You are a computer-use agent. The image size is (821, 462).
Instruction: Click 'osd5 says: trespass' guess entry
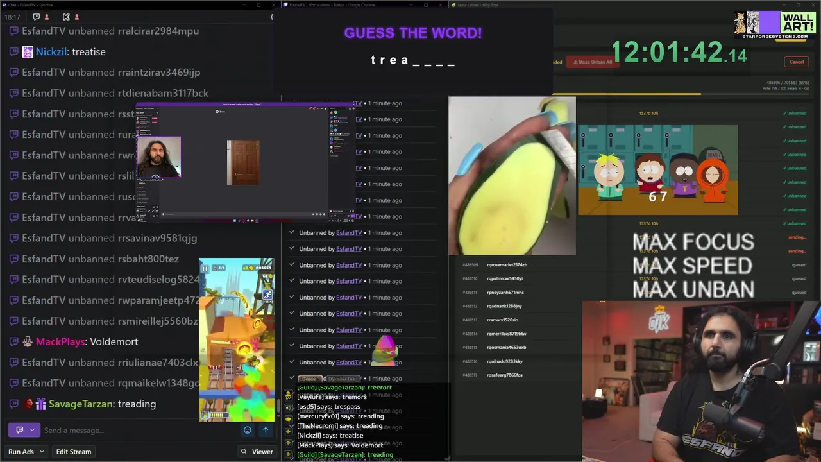[x=328, y=407]
